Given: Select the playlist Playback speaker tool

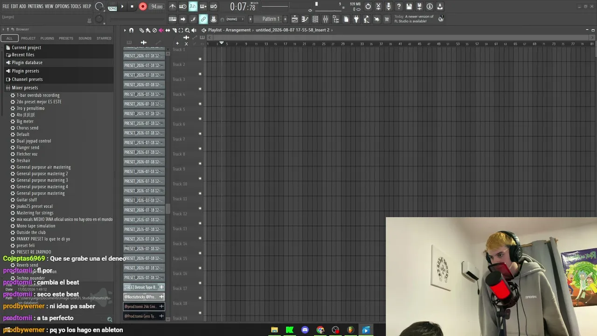Looking at the screenshot, I should point(194,30).
